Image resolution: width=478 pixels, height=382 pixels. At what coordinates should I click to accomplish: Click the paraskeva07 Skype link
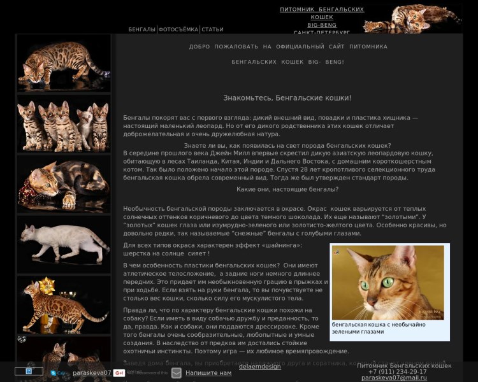pyautogui.click(x=92, y=373)
